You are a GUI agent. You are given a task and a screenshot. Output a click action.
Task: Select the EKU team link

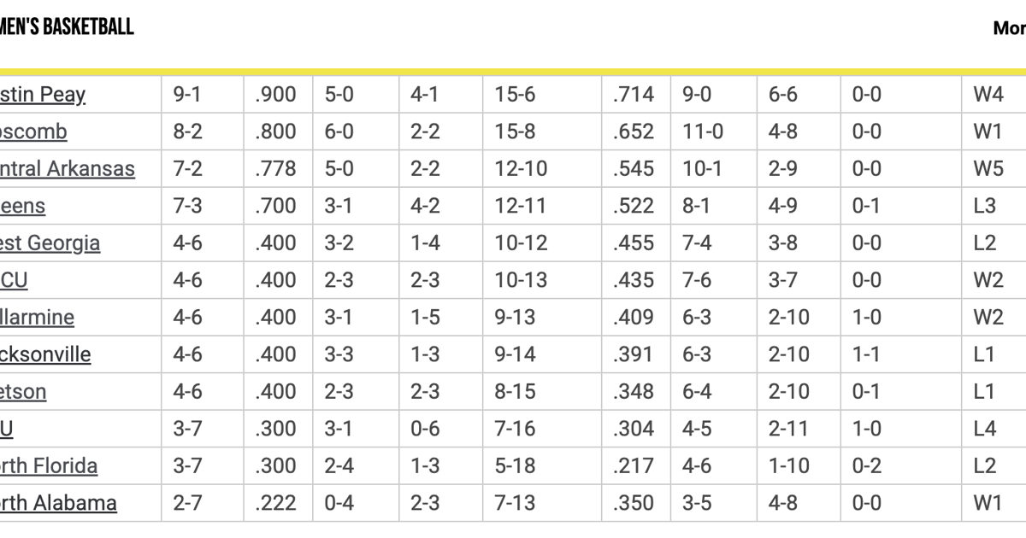[7, 429]
